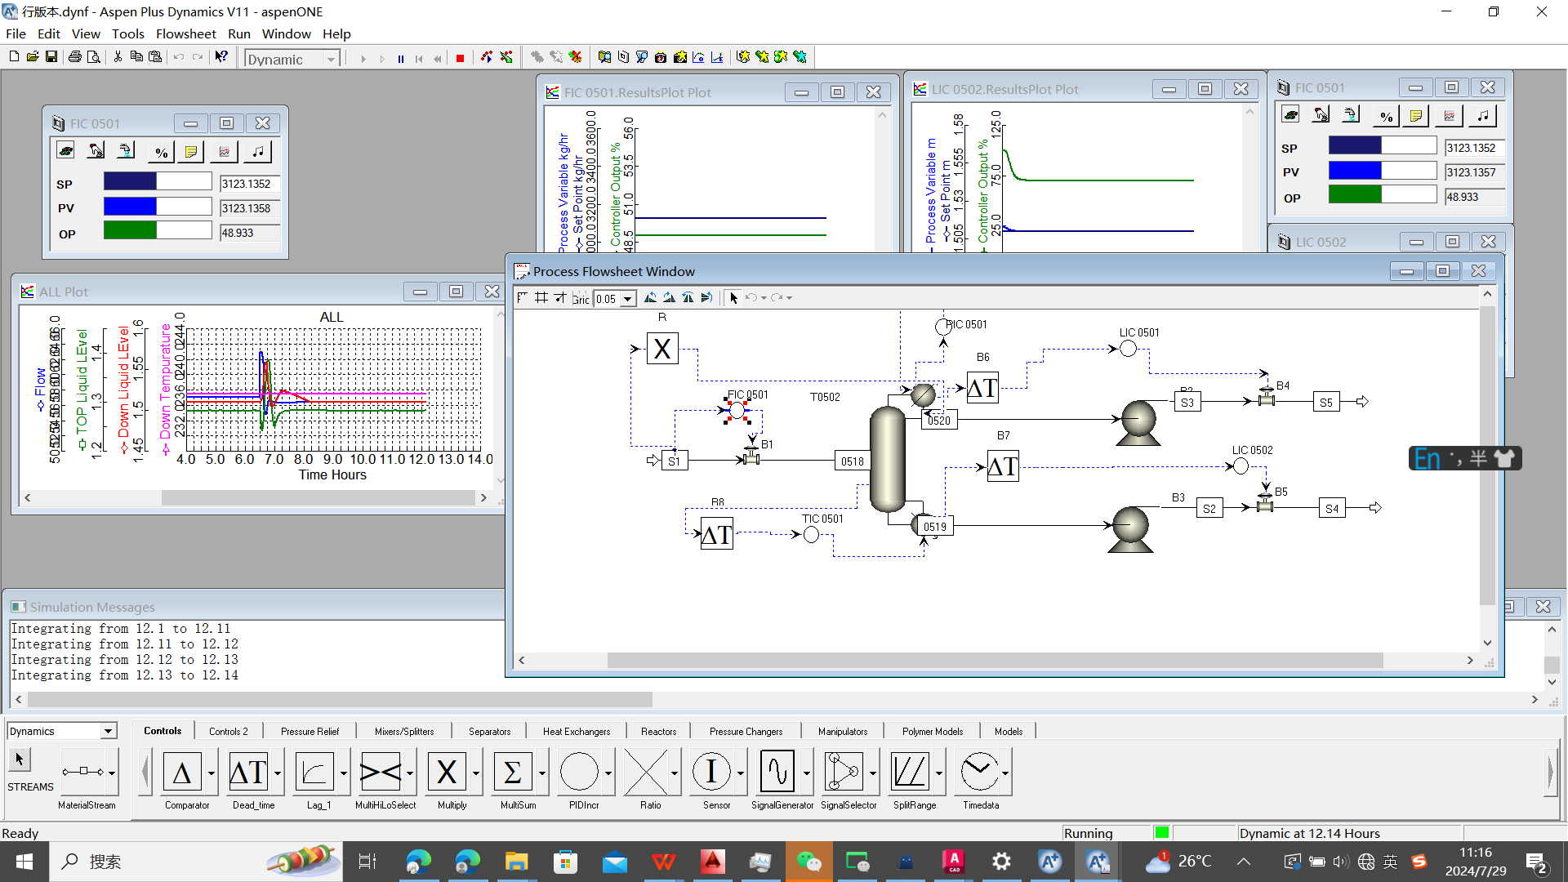Screen dimensions: 1568x882
Task: Open the Heat Exchangers palette tab
Action: point(576,732)
